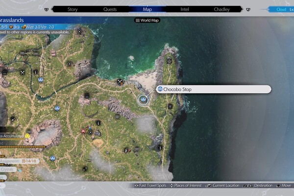Click the Crystals entry

[x=8, y=170]
